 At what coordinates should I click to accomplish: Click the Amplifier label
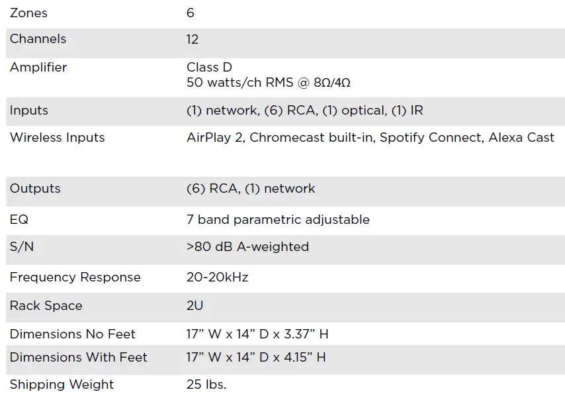38,68
